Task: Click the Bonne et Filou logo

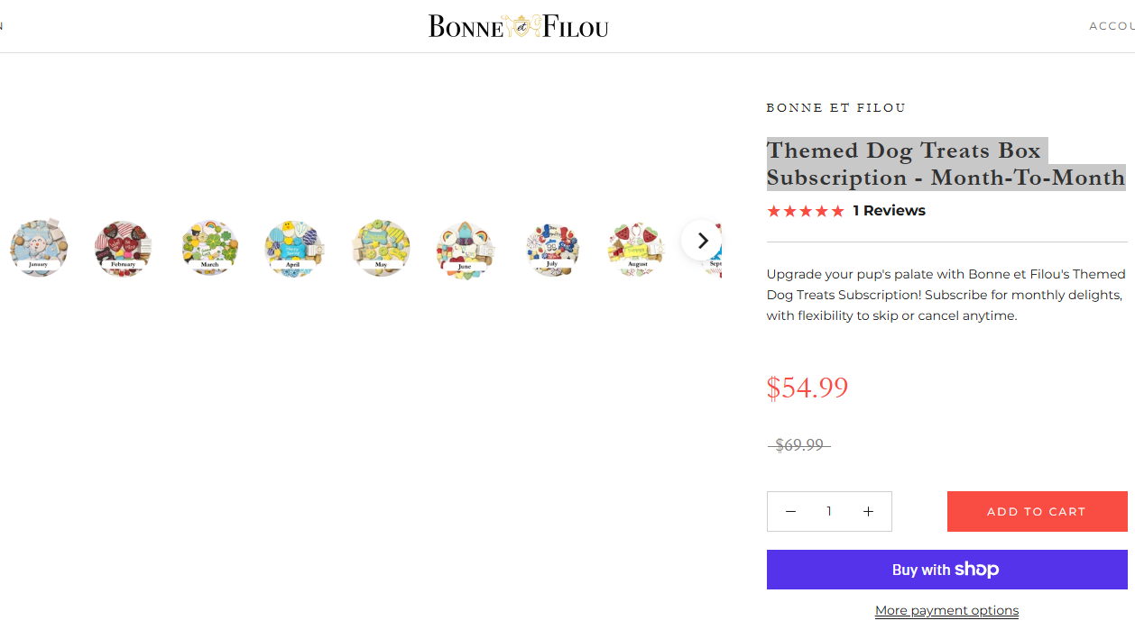Action: [518, 26]
